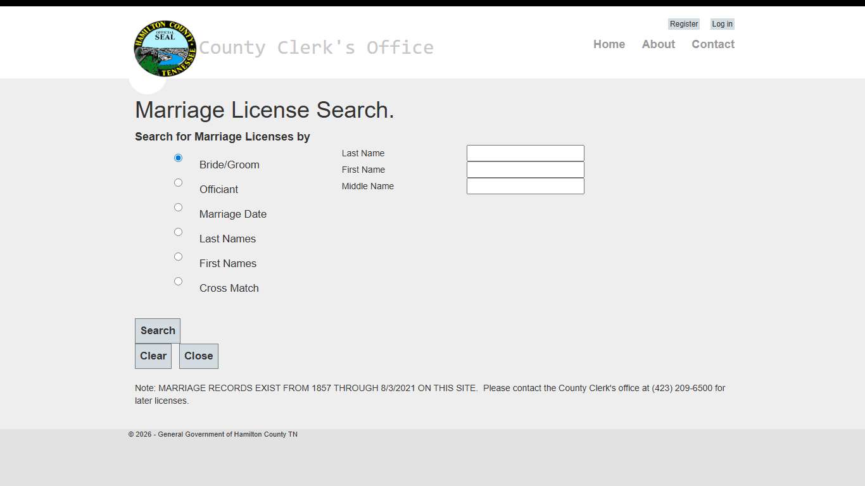
Task: Click inside the Last Name field
Action: coord(525,153)
